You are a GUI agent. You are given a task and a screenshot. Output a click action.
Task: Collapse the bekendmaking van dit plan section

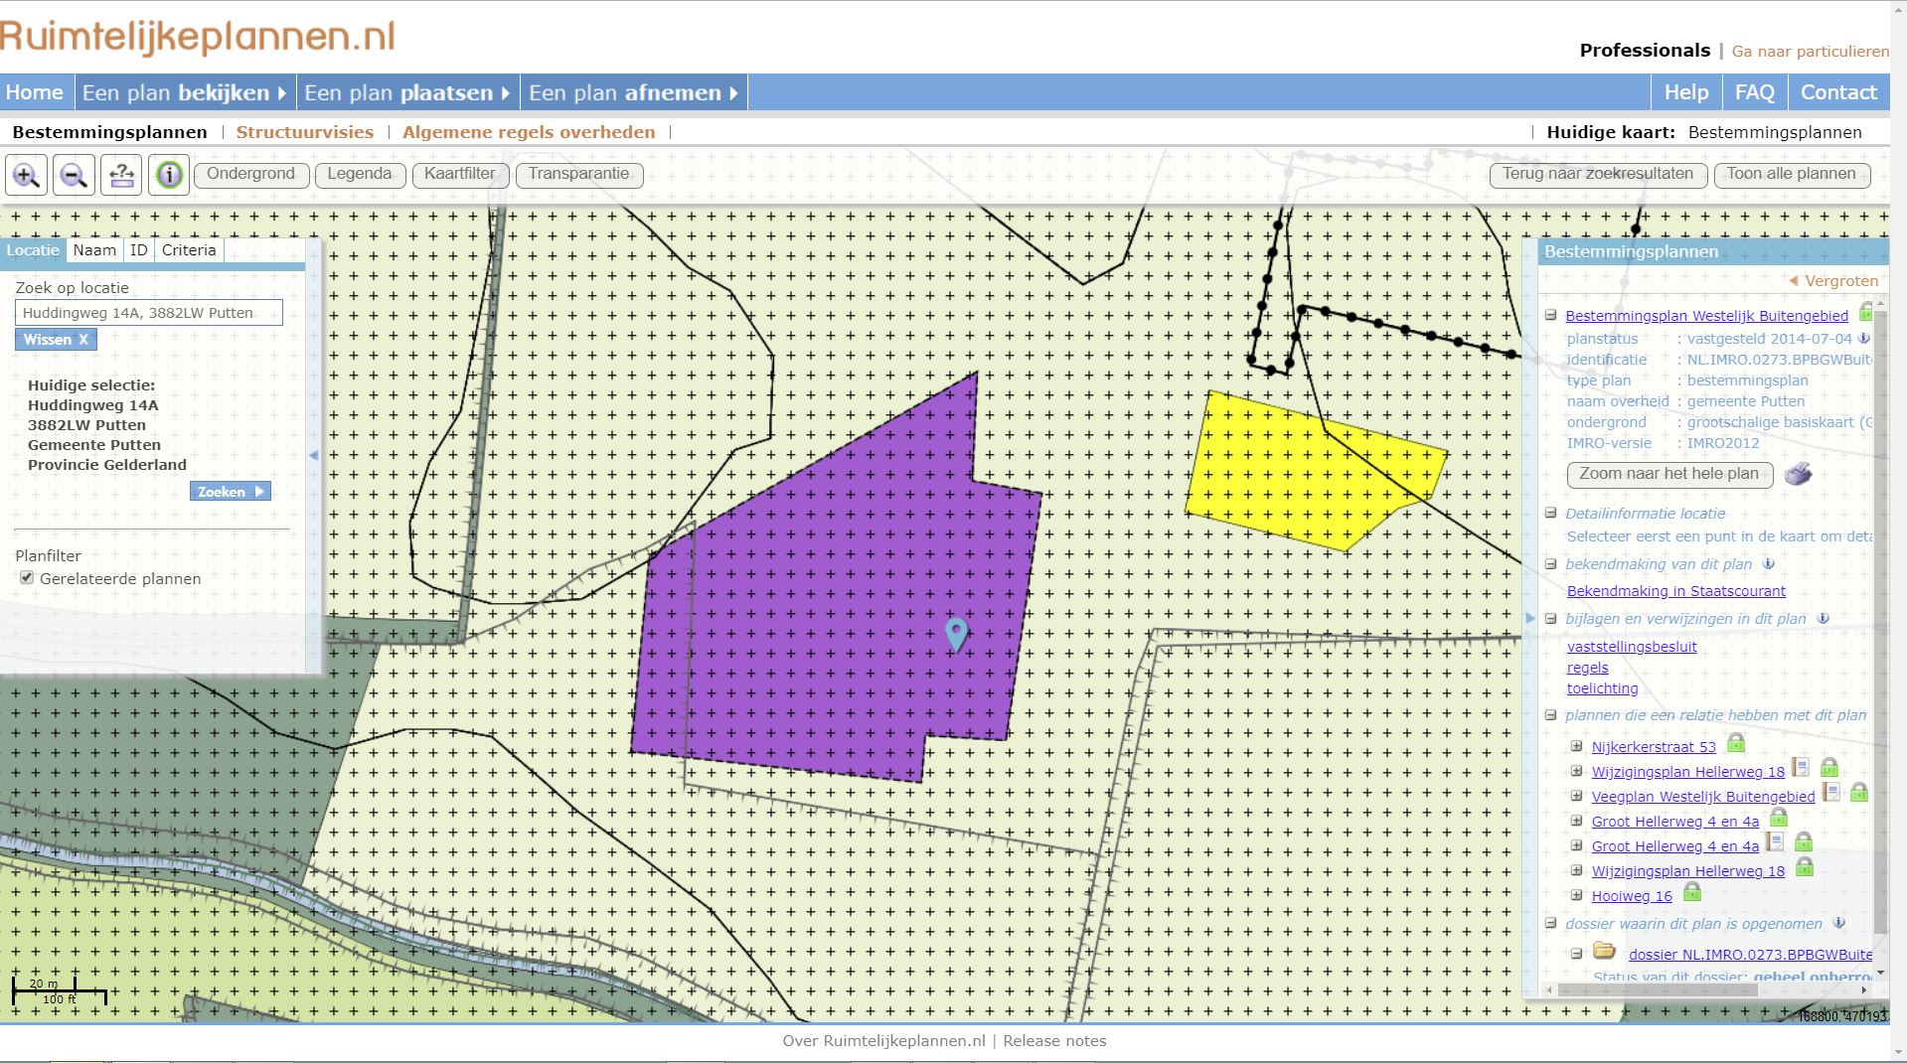pos(1550,563)
